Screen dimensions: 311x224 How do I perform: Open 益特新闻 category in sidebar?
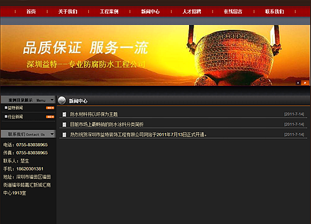point(16,108)
